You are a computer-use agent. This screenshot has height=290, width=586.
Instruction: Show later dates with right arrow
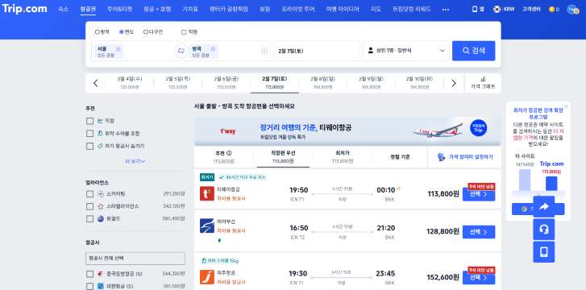(454, 83)
